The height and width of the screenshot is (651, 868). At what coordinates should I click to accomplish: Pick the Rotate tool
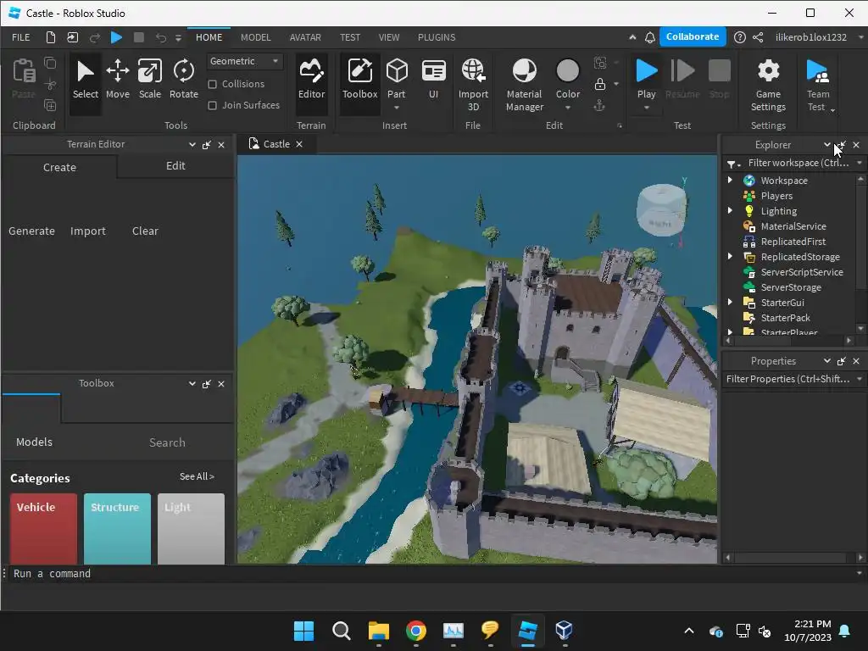click(x=183, y=81)
